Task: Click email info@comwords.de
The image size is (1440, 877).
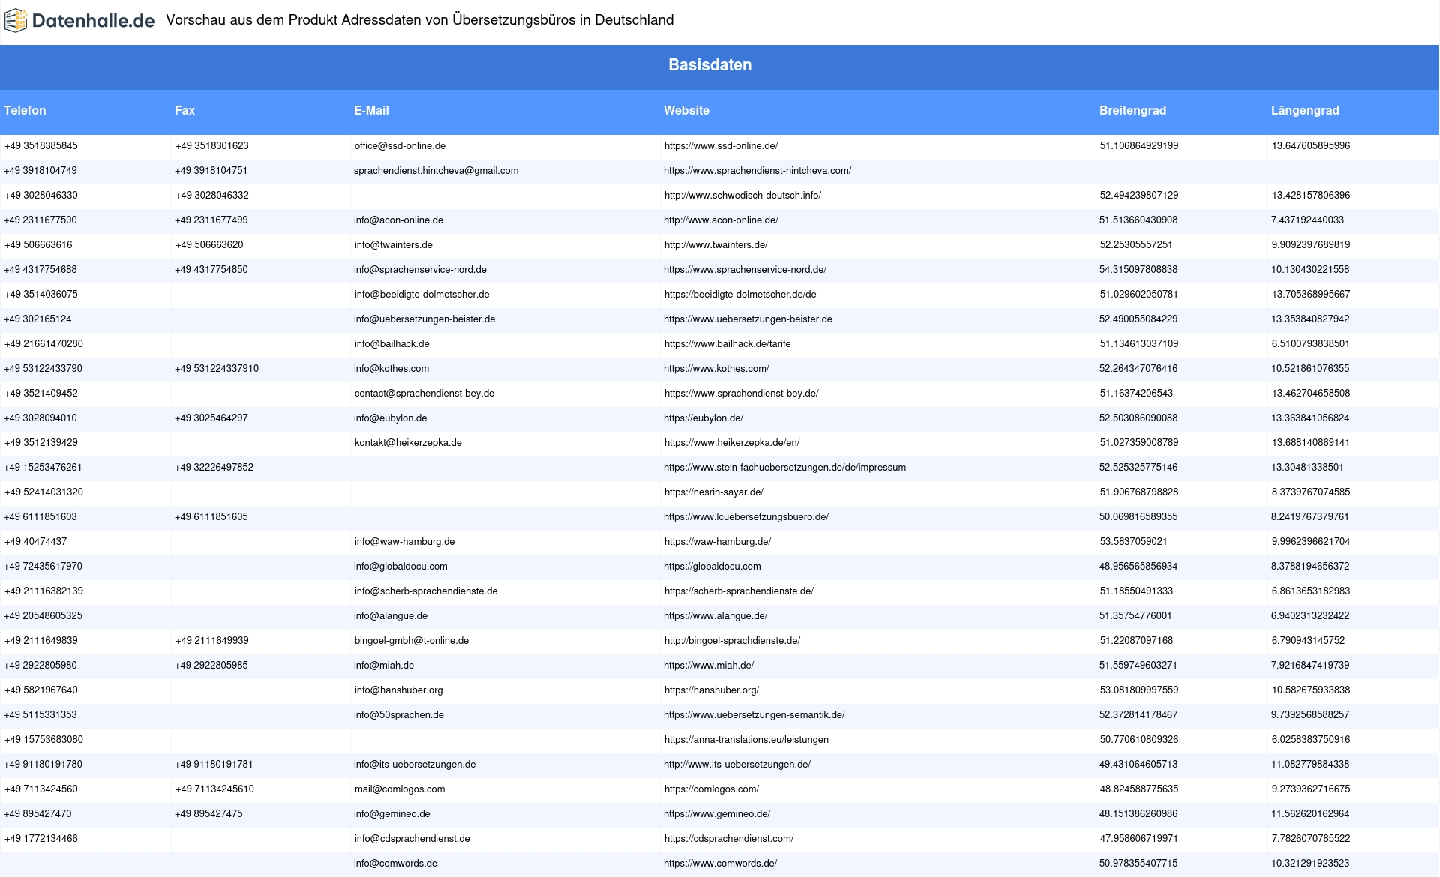Action: coord(395,864)
